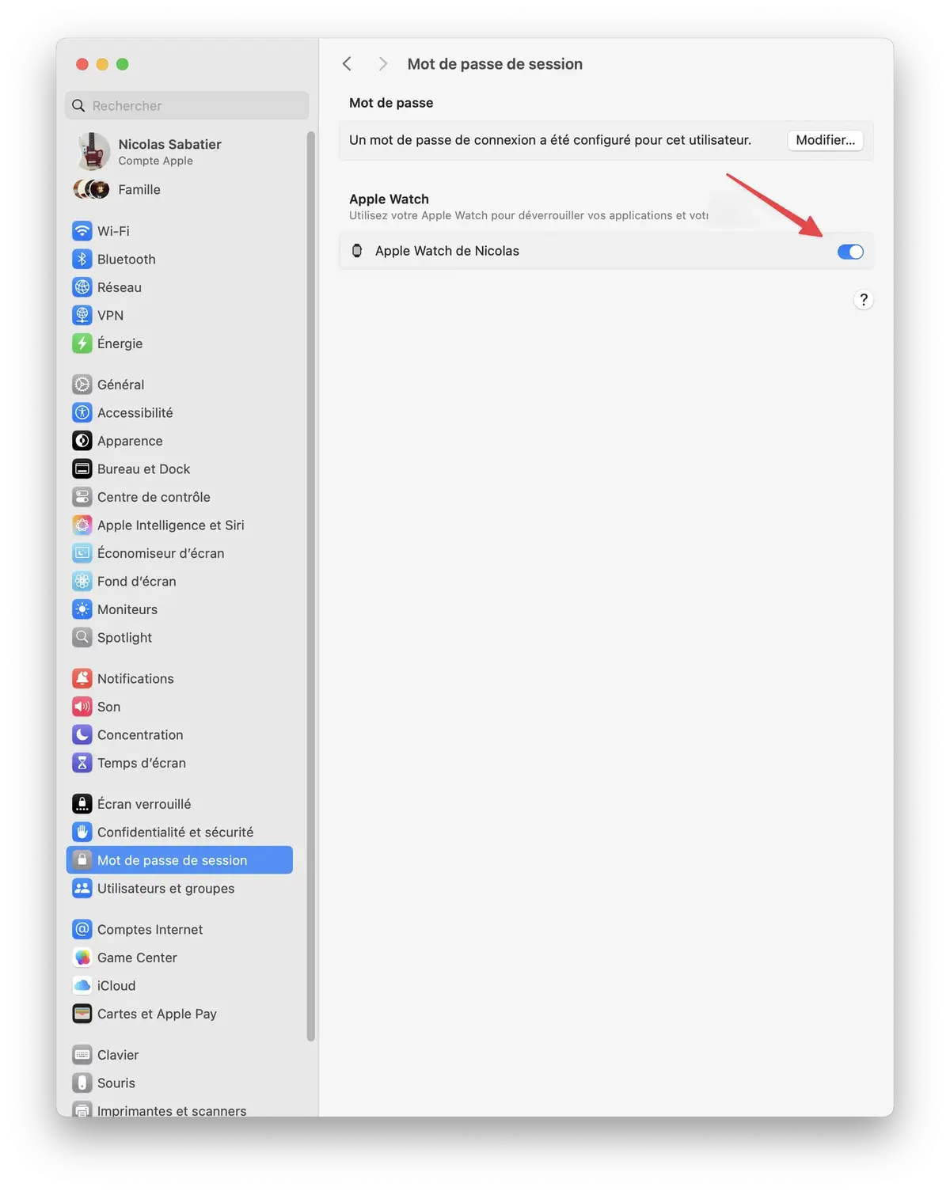
Task: Open the Temps d'écran section
Action: 140,763
